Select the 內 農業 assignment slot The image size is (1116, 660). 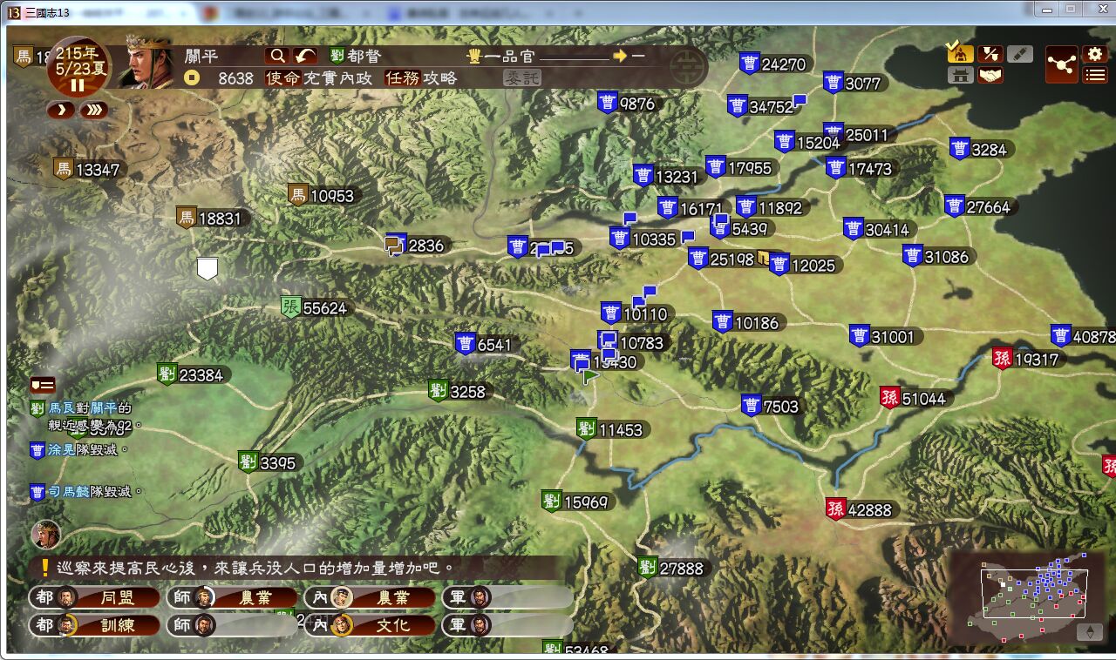[x=371, y=597]
